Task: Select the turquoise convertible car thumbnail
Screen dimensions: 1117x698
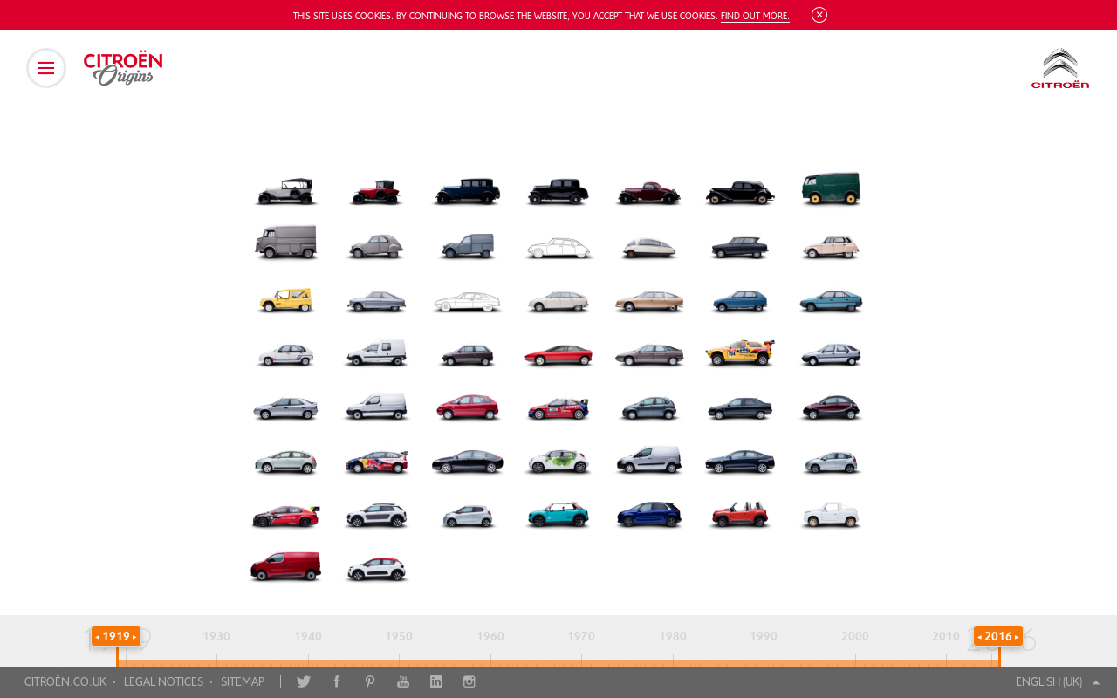Action: [558, 515]
